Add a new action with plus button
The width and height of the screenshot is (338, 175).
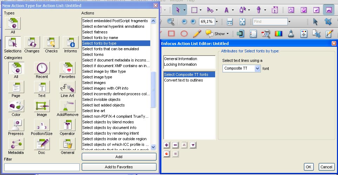166,145
